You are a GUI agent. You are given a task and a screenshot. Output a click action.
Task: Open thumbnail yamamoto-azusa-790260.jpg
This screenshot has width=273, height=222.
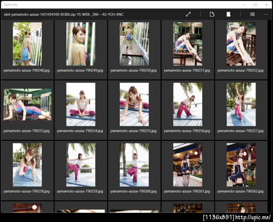pos(134,165)
